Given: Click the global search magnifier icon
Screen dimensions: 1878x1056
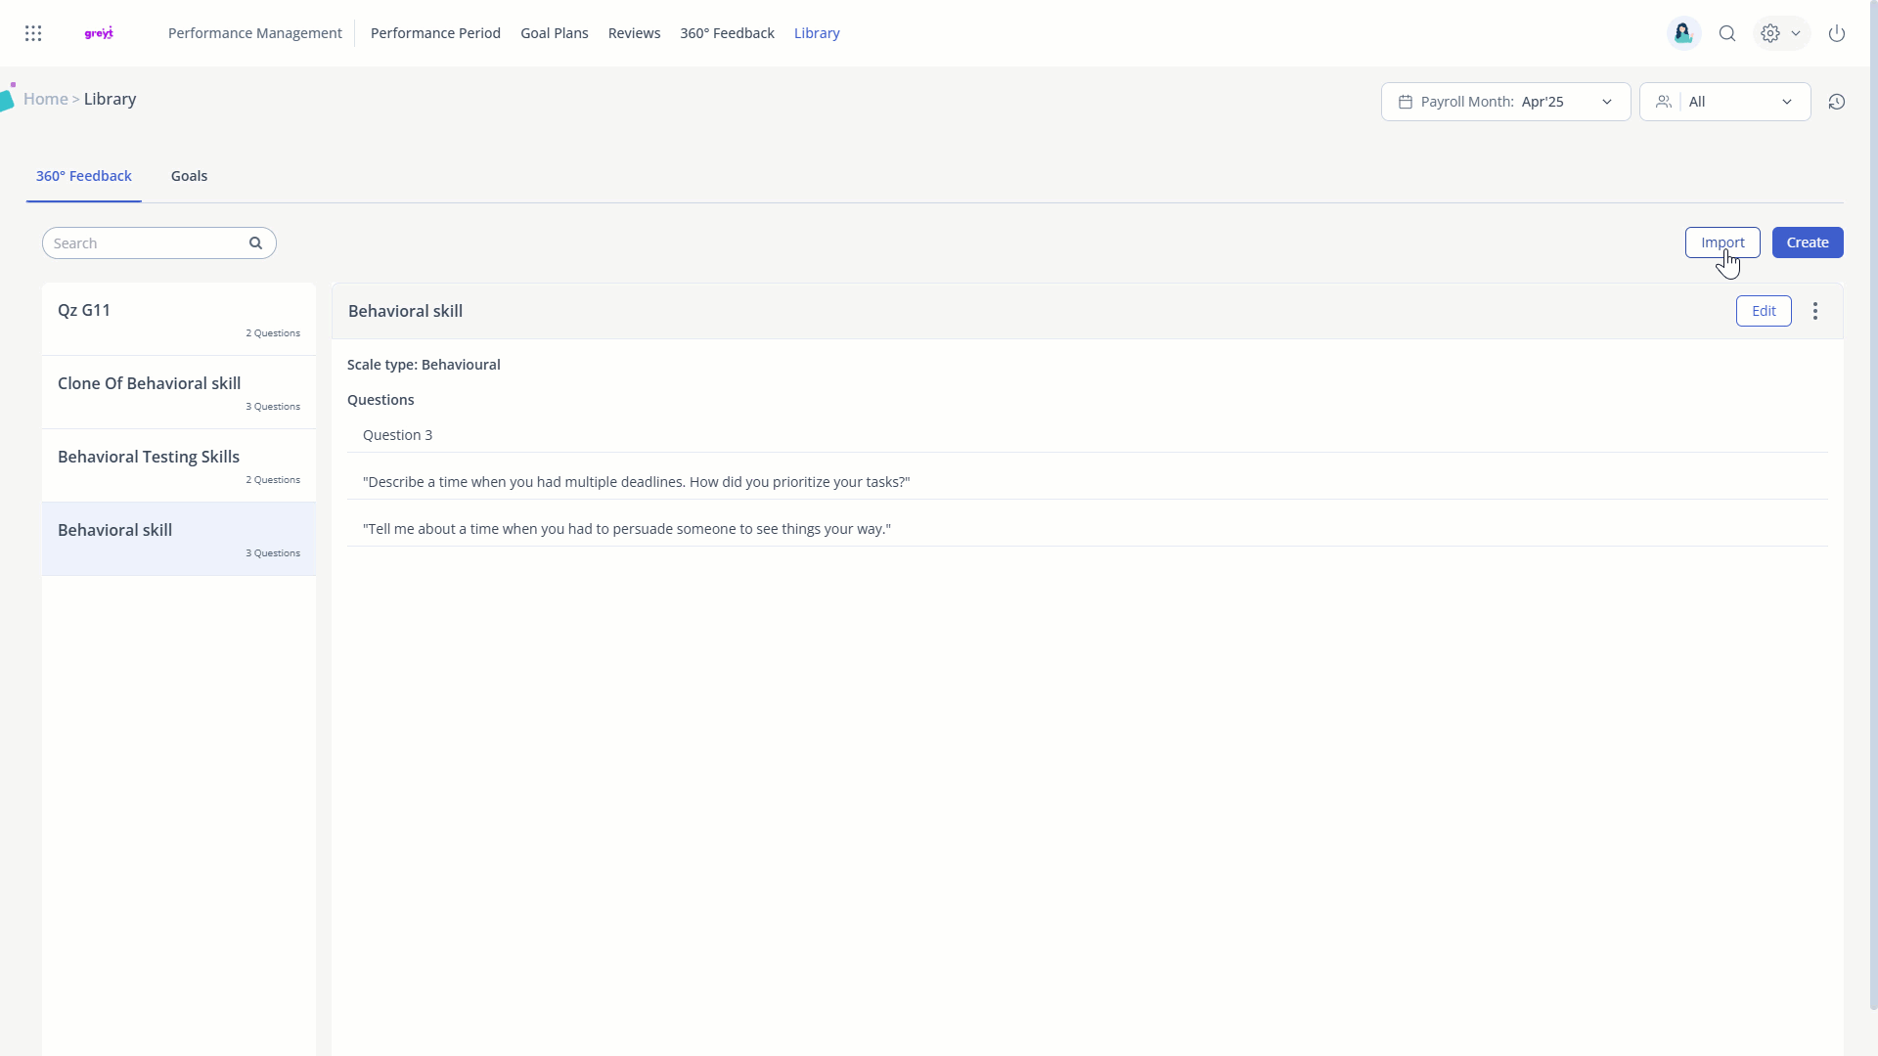Looking at the screenshot, I should [1727, 33].
